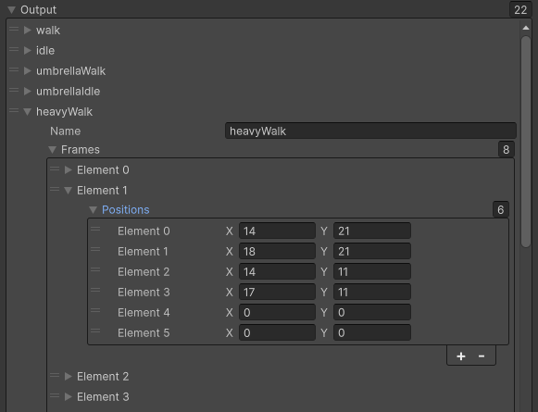
Task: Expand Frames Element 0
Action: point(69,169)
